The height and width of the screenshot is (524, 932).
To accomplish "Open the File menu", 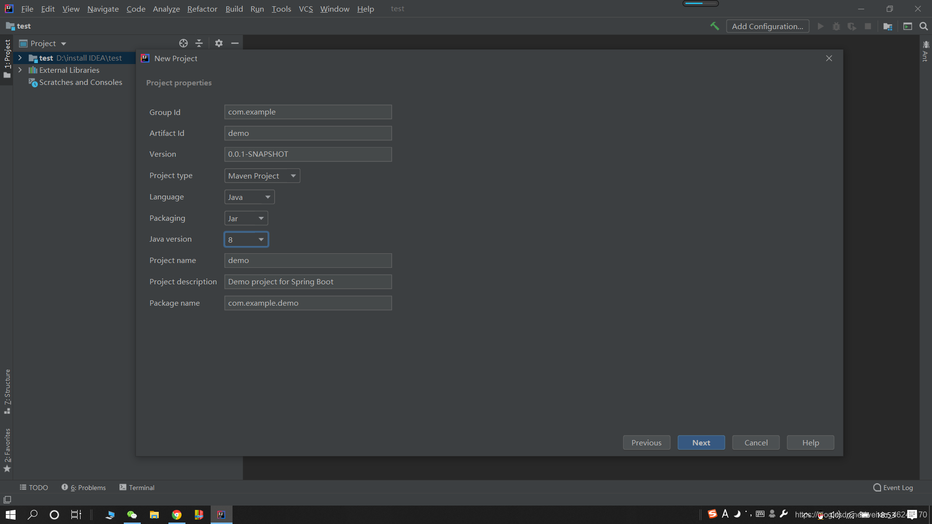I will (27, 9).
